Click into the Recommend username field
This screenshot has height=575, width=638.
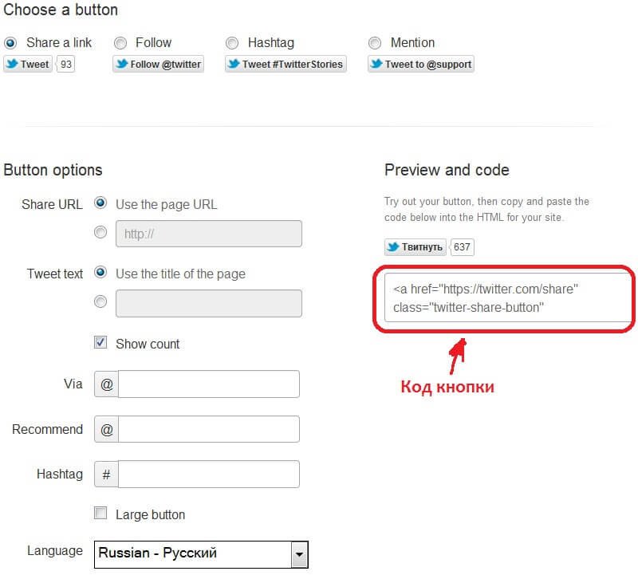click(208, 429)
